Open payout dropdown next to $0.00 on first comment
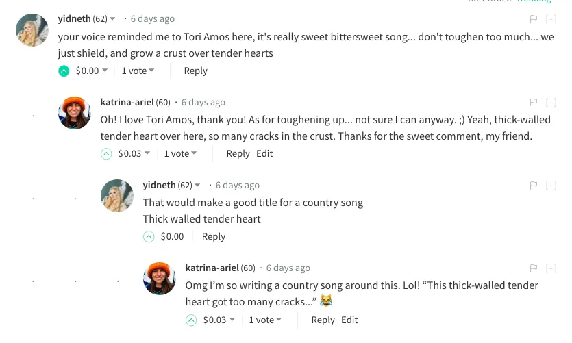Image resolution: width=572 pixels, height=343 pixels. pos(105,70)
